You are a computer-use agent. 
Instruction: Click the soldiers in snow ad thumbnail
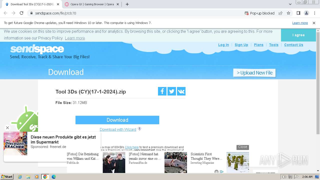click(238, 162)
